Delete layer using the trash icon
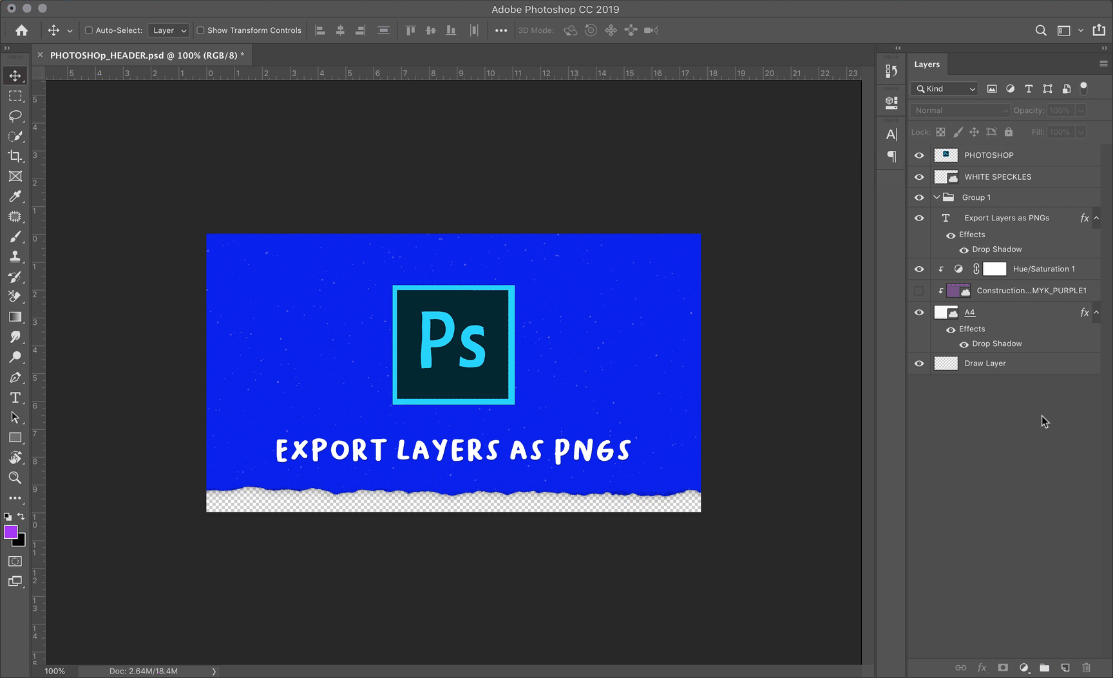 pos(1086,668)
